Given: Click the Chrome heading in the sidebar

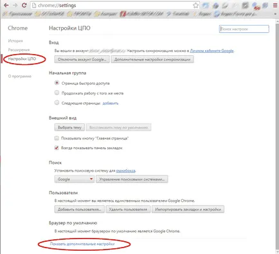Looking at the screenshot, I should [x=18, y=28].
